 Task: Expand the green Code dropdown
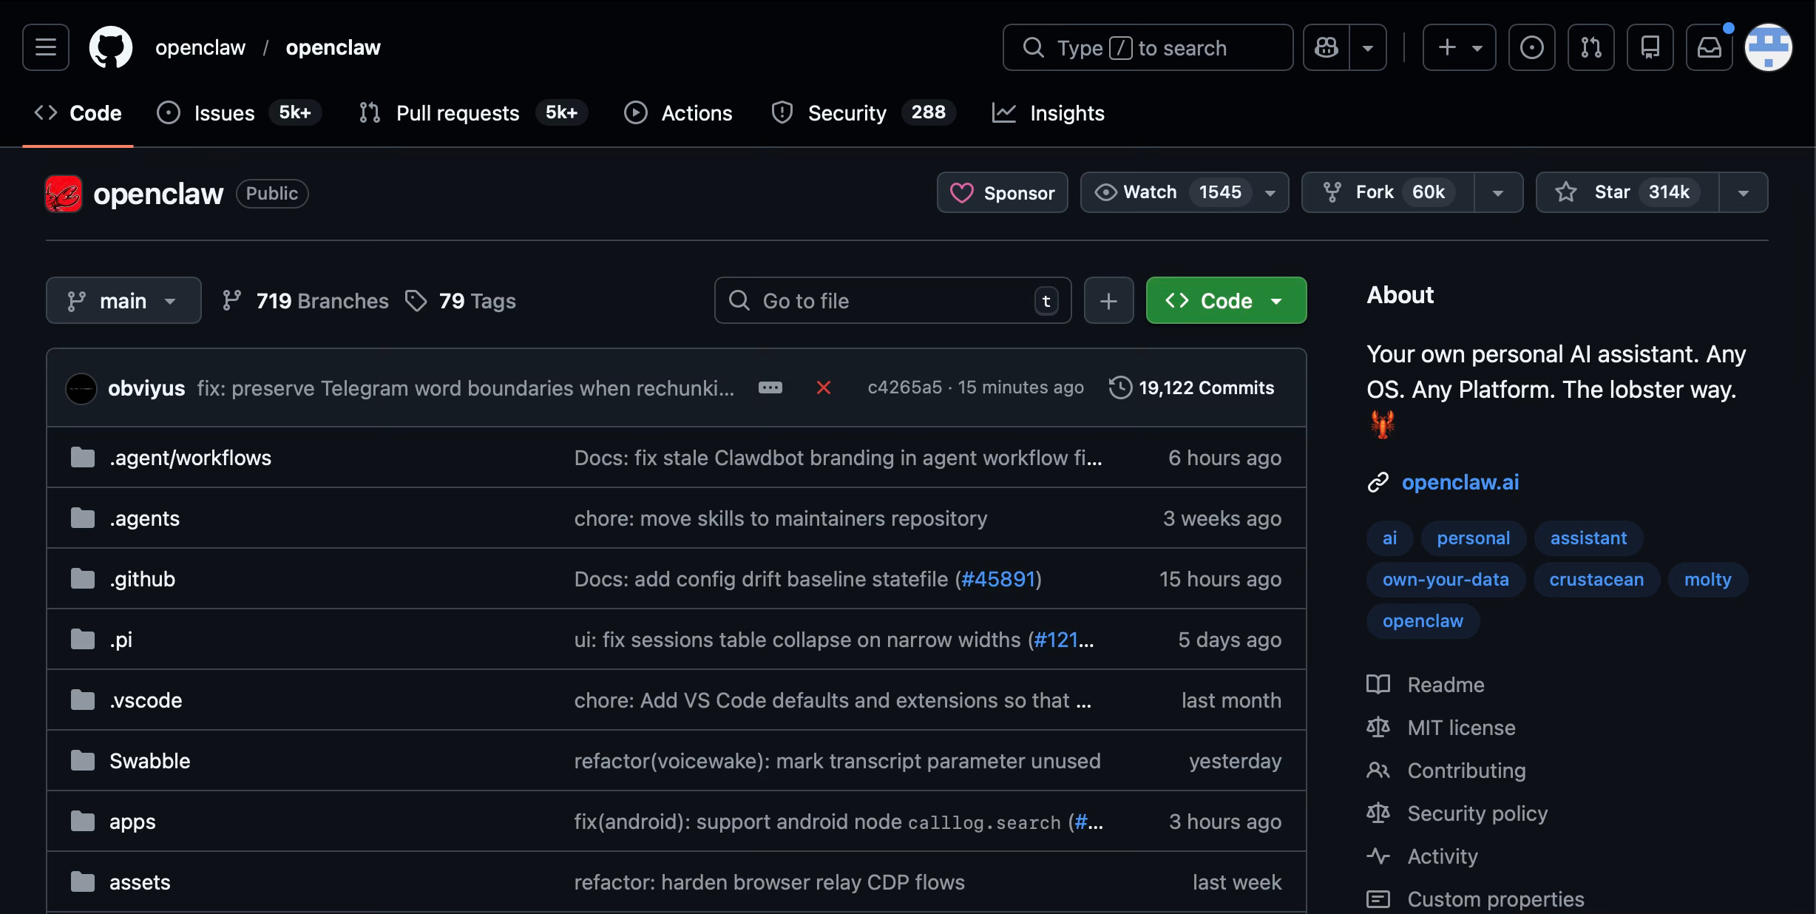[1226, 300]
